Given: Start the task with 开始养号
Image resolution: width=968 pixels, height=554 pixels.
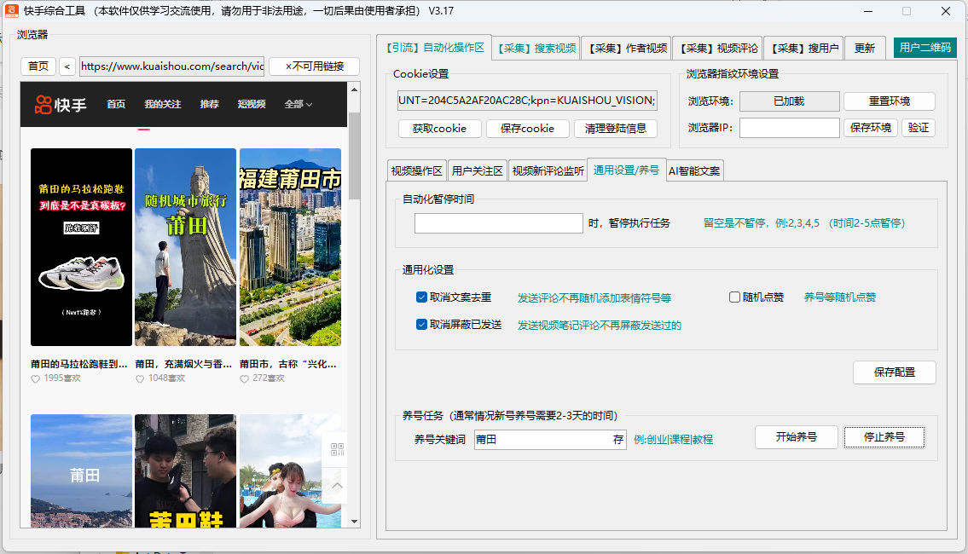Looking at the screenshot, I should [797, 437].
